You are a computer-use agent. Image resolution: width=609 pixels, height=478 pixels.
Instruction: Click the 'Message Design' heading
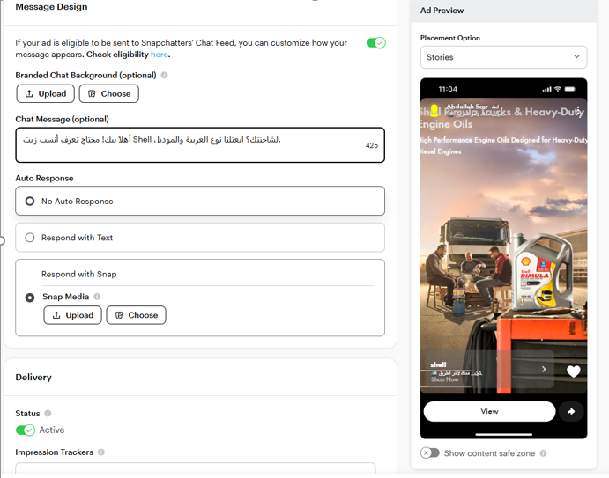[51, 6]
